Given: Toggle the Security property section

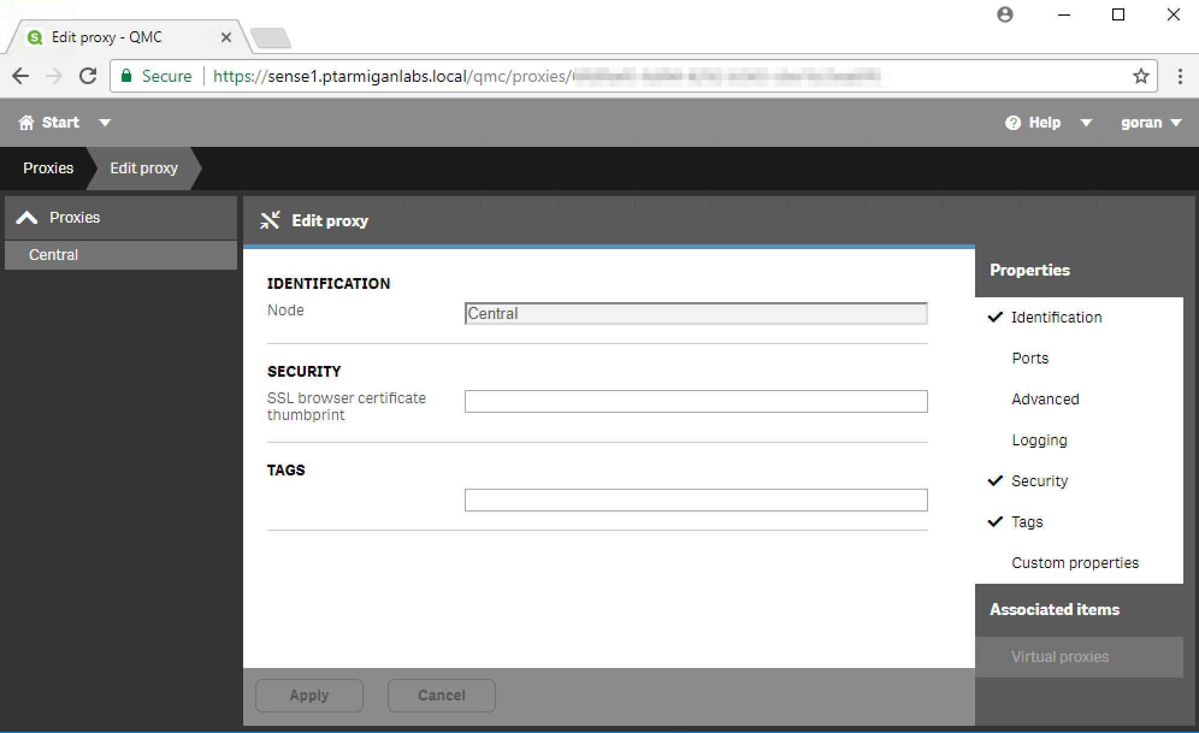Looking at the screenshot, I should pos(1079,481).
